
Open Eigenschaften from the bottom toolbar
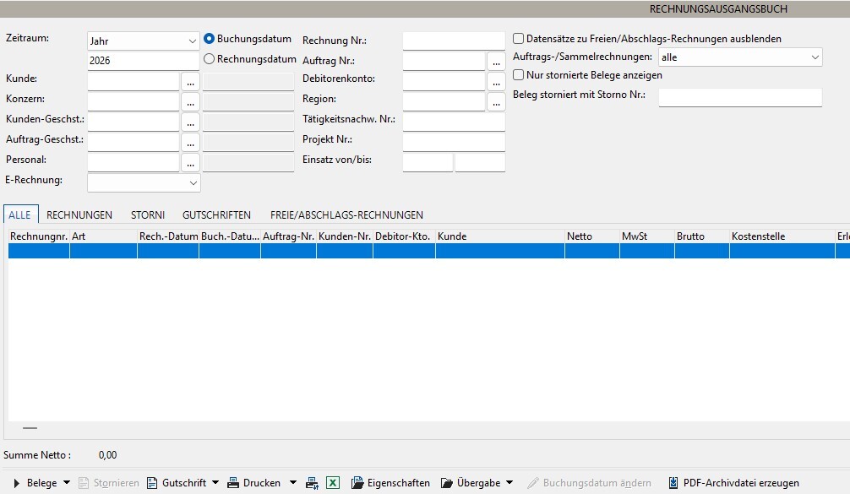pos(391,483)
